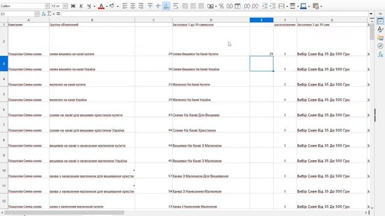Click the vertical scrollbar thumb
This screenshot has height=216, width=385.
372,31
